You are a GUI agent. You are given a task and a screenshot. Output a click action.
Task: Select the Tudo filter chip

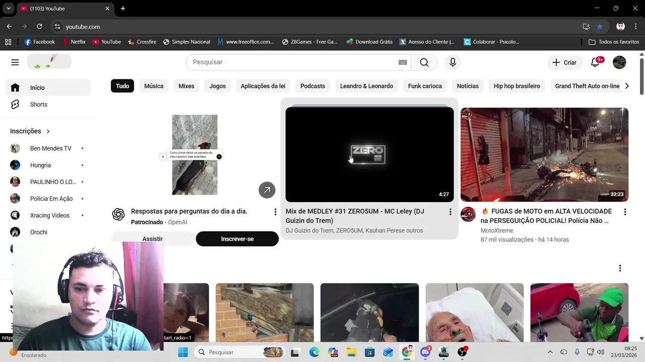(122, 86)
